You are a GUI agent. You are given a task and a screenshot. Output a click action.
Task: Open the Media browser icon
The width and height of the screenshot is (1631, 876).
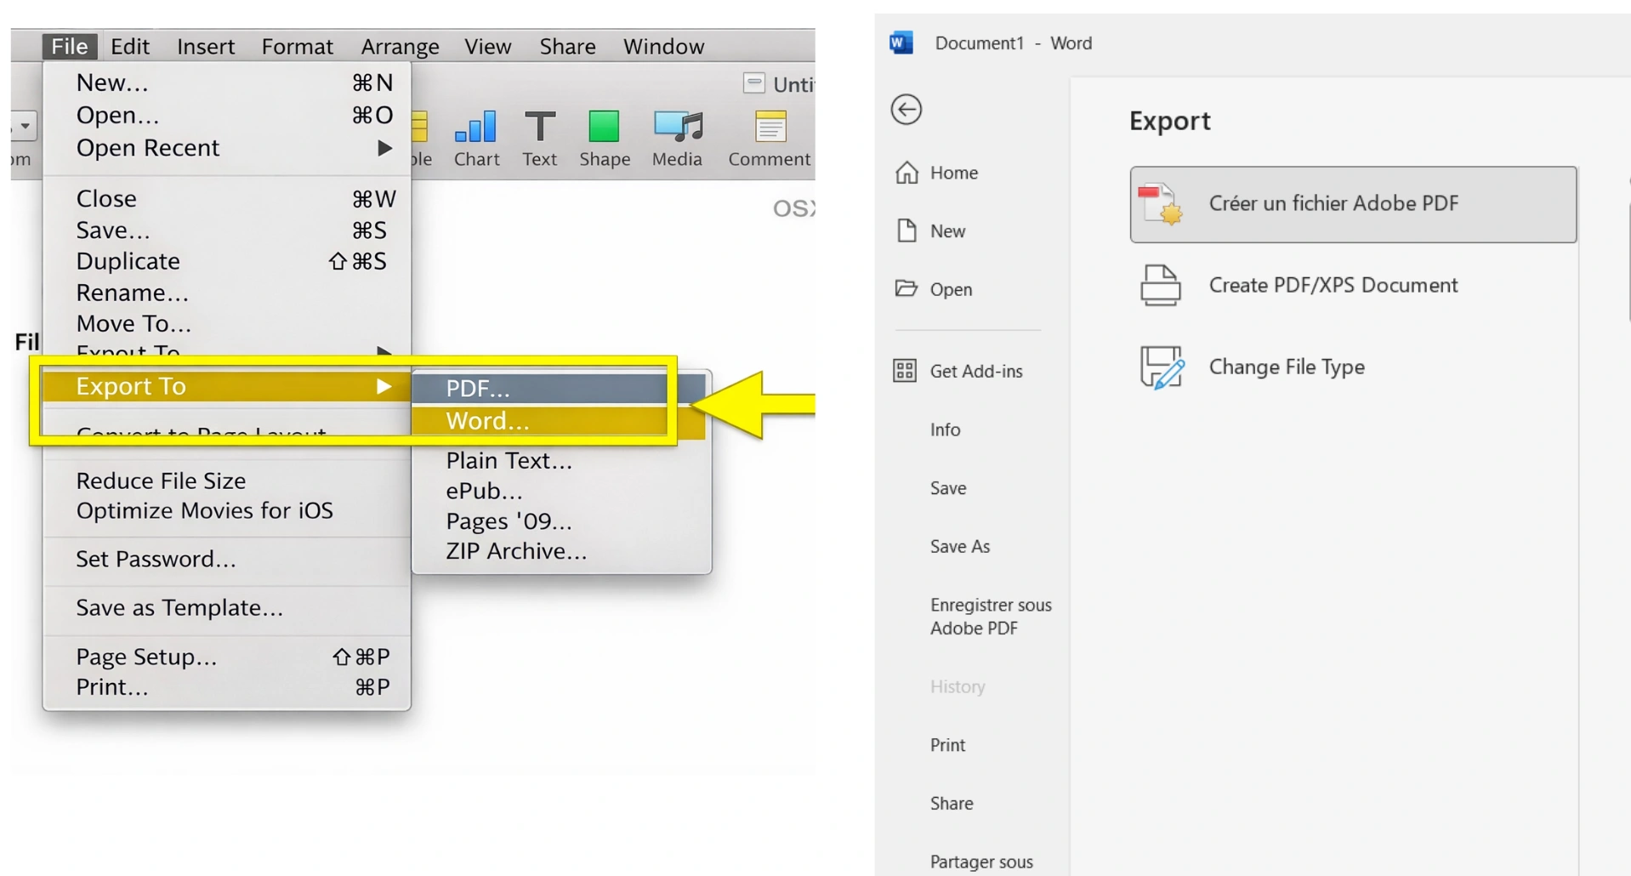tap(677, 134)
